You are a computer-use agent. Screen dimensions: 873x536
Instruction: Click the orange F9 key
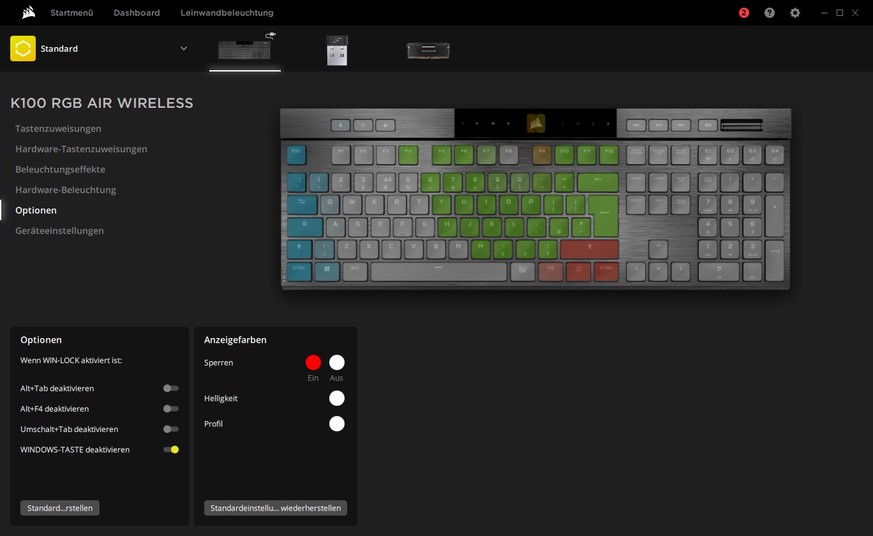click(x=542, y=154)
